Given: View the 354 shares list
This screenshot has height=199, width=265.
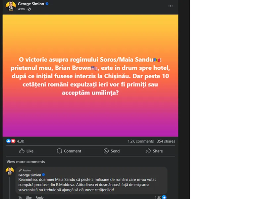Looking at the screenshot, I should pos(166,141).
